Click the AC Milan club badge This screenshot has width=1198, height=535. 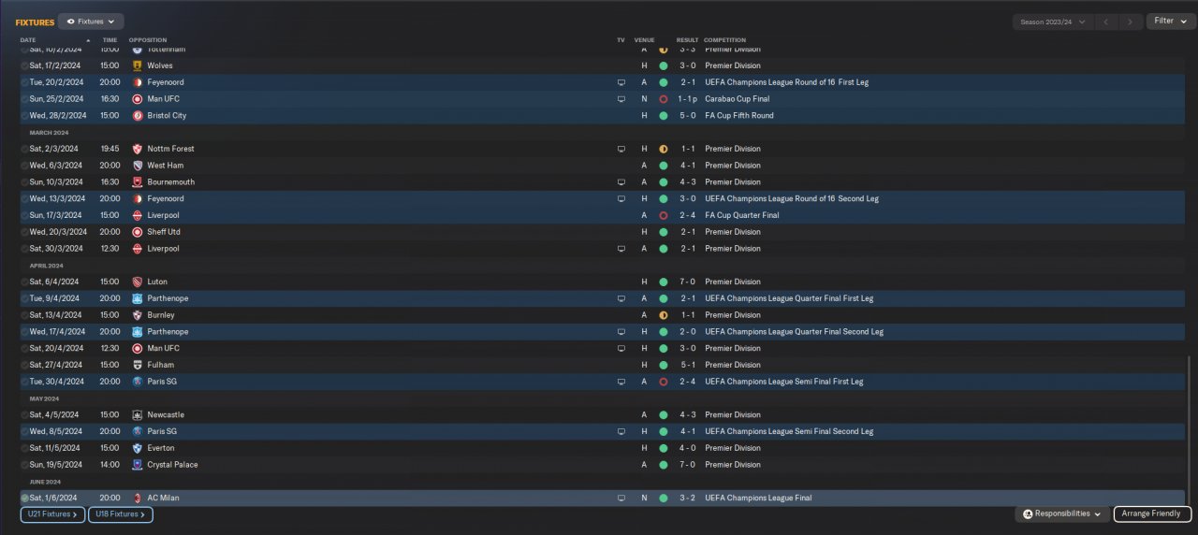click(x=138, y=499)
